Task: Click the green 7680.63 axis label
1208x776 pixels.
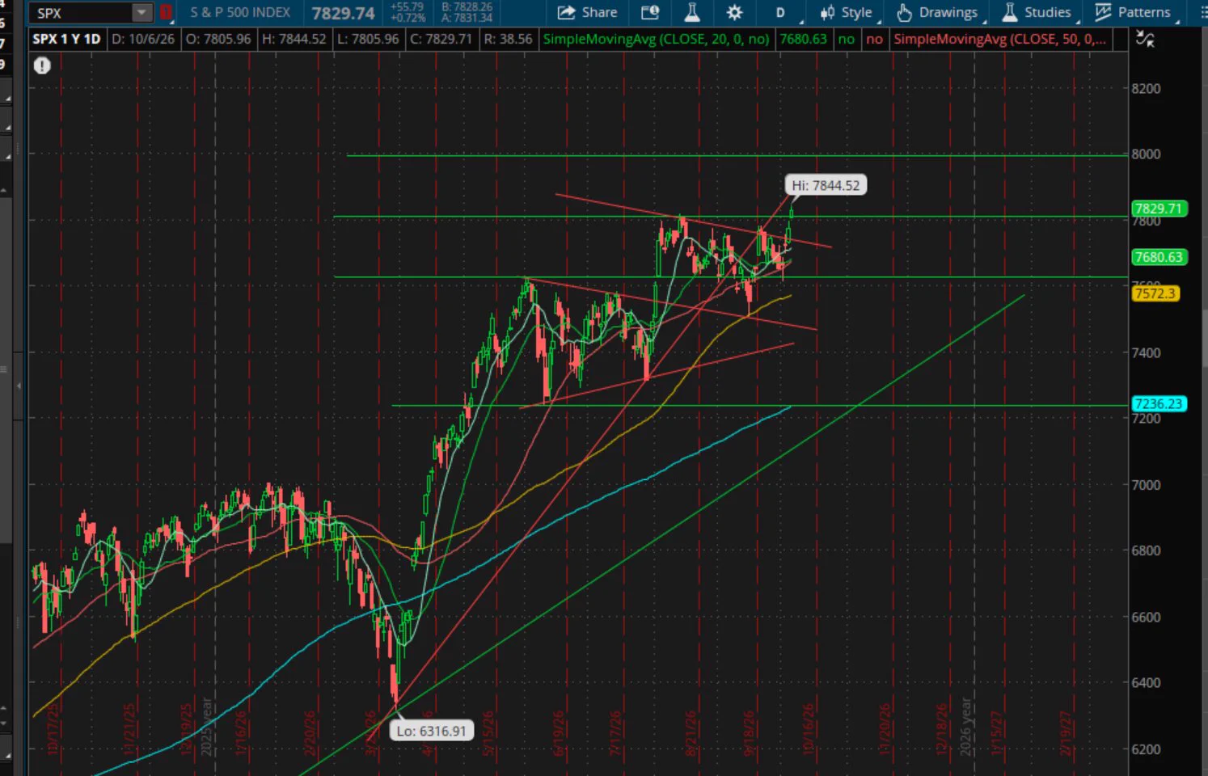Action: click(1158, 257)
